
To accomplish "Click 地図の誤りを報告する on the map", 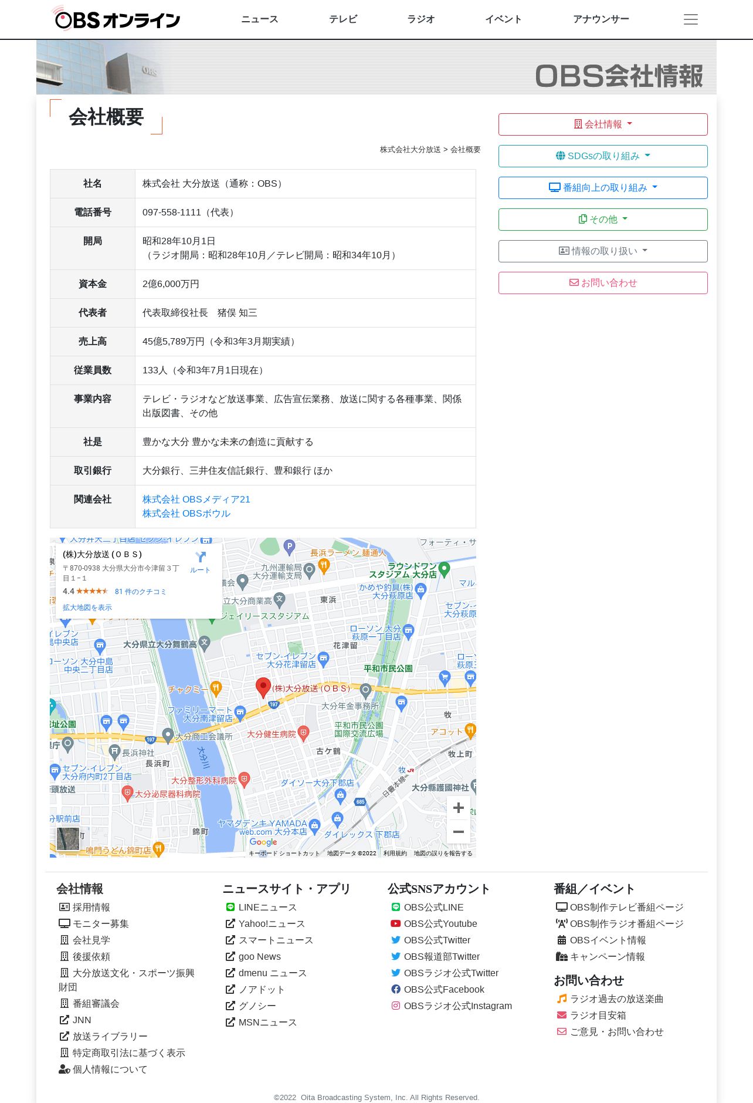I will [443, 854].
